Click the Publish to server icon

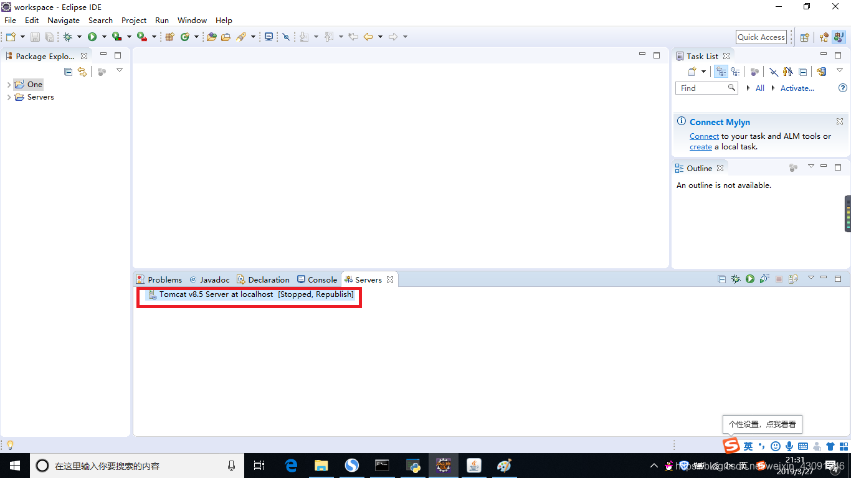point(793,279)
